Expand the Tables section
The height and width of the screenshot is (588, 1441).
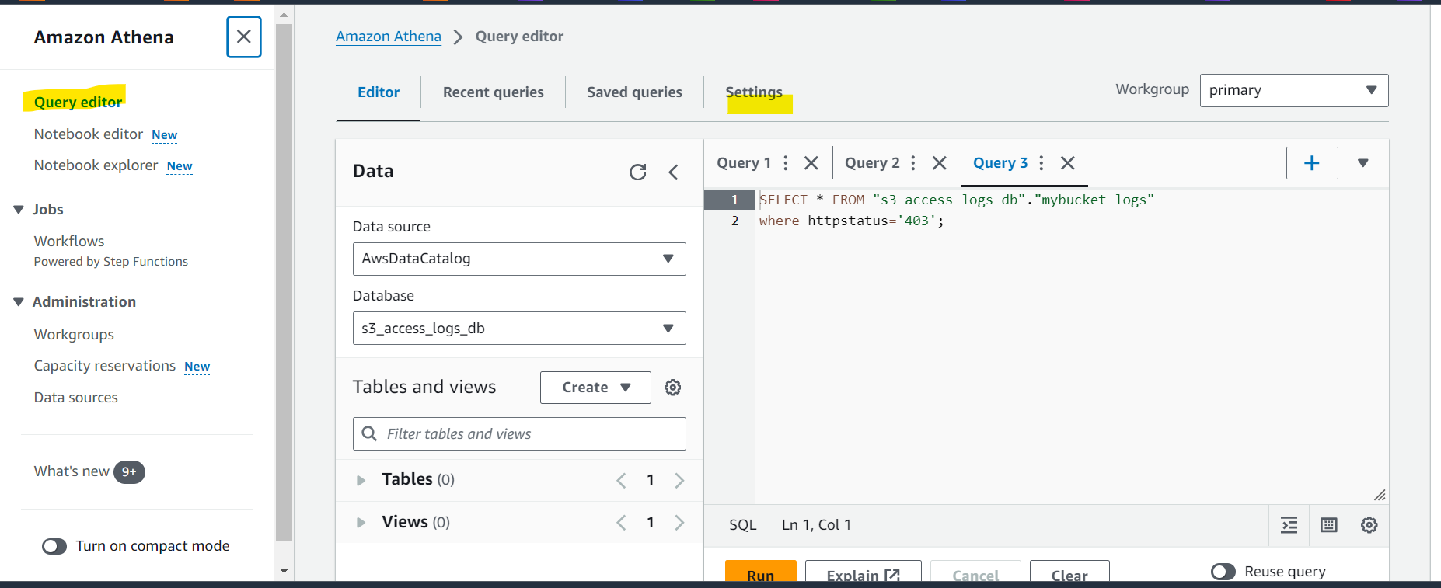point(361,480)
